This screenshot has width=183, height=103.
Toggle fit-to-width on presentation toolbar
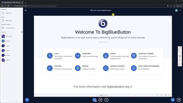(x=169, y=95)
